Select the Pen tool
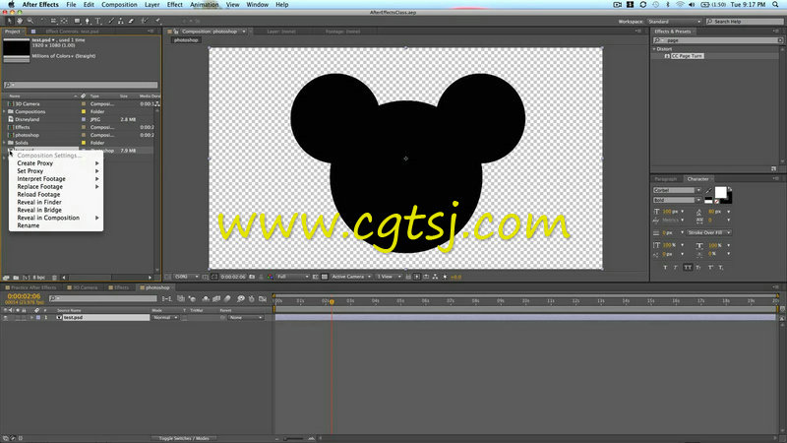Screen dimensions: 787x443 88,21
